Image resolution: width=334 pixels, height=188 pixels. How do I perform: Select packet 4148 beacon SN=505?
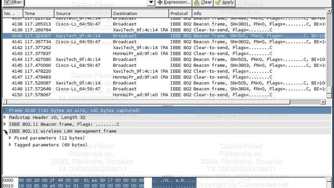(x=164, y=83)
